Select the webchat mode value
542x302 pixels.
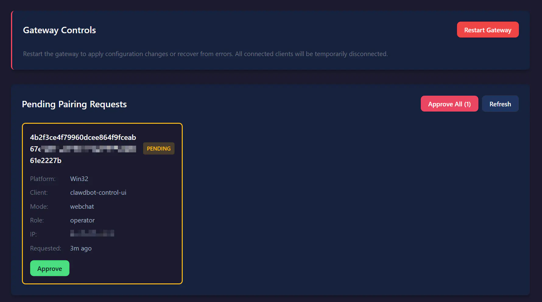tap(82, 207)
